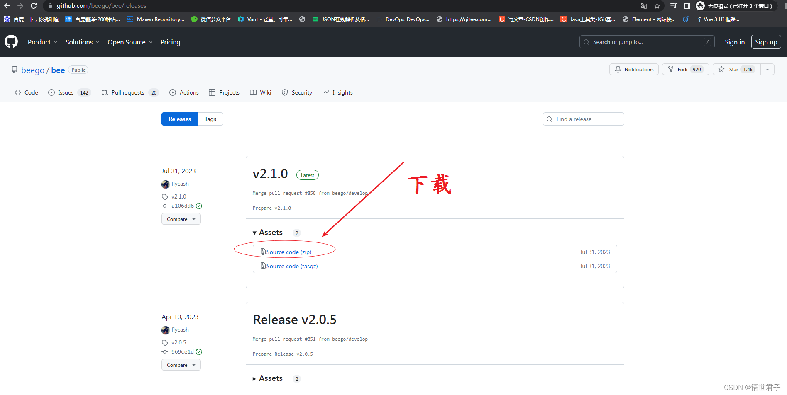Fork the bee repository
This screenshot has height=395, width=787.
pos(685,69)
